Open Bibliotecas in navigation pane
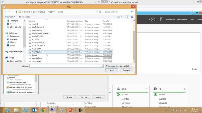 coord(11,33)
